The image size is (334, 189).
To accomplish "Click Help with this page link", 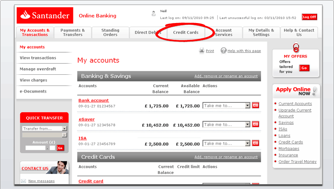I will coord(244,51).
